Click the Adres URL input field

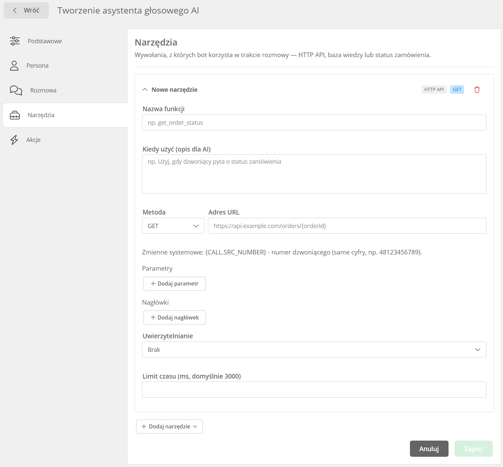click(347, 226)
